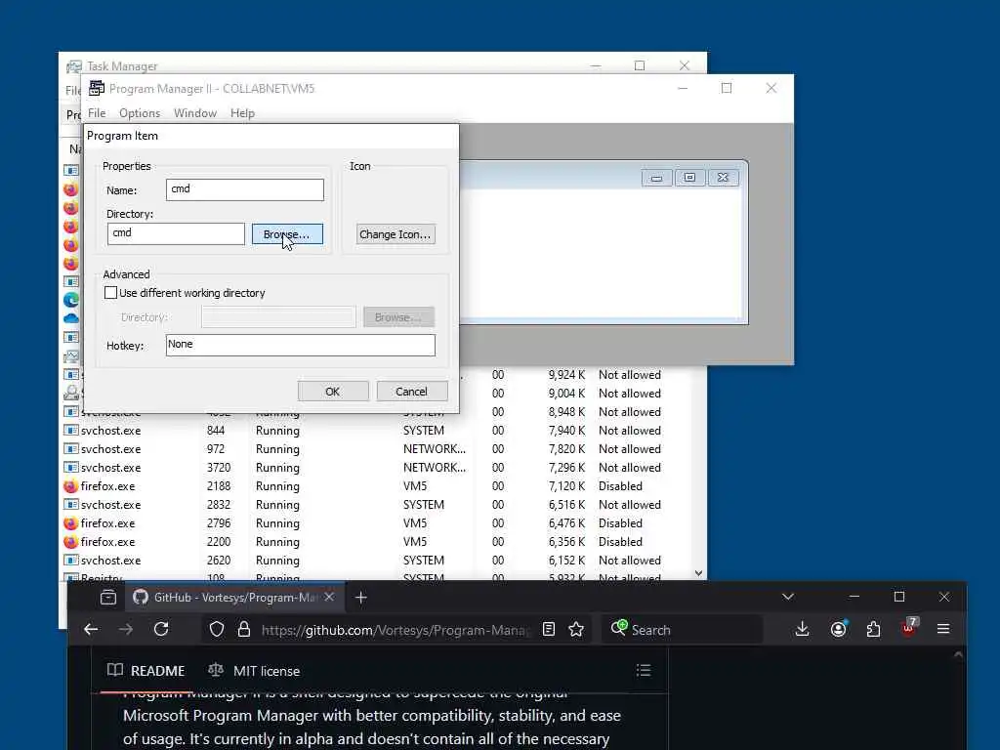This screenshot has width=1000, height=750.
Task: Select firefox.exe row with PID 2200
Action: [376, 541]
